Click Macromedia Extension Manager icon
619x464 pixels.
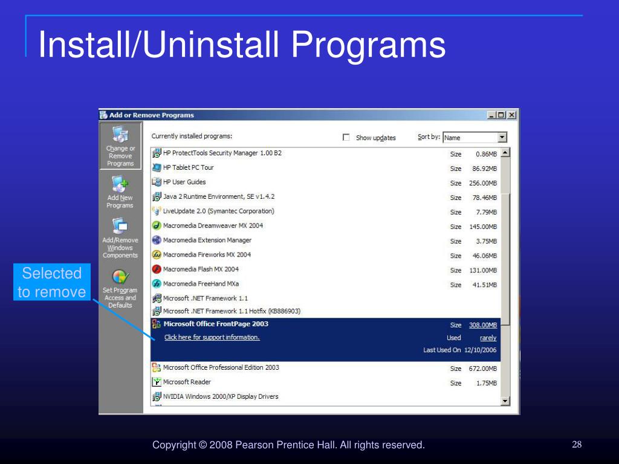point(157,240)
